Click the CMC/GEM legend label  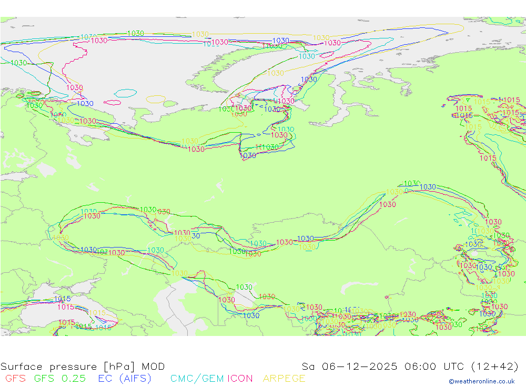(197, 379)
